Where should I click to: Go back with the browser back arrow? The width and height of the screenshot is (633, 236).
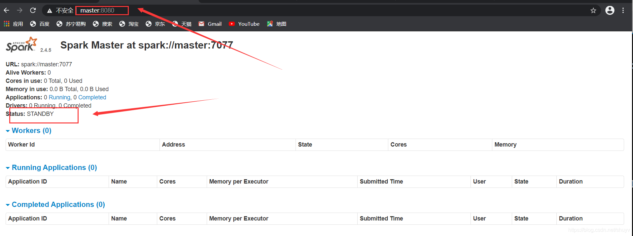tap(7, 11)
